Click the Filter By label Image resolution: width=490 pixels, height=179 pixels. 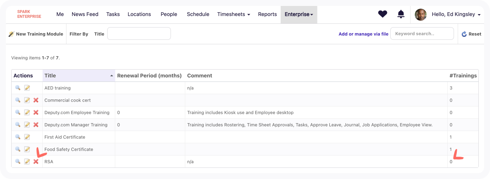(x=79, y=34)
